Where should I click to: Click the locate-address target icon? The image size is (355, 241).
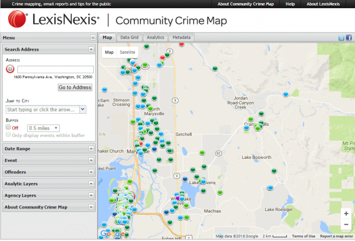pos(10,69)
